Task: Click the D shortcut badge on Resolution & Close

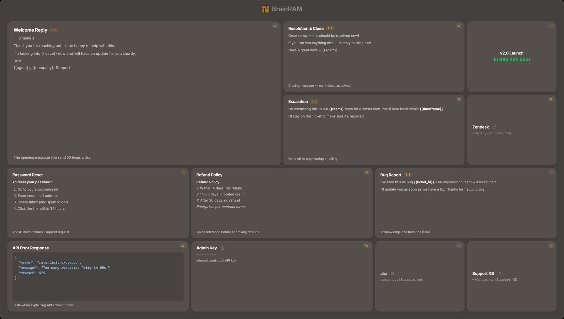Action: point(459,26)
